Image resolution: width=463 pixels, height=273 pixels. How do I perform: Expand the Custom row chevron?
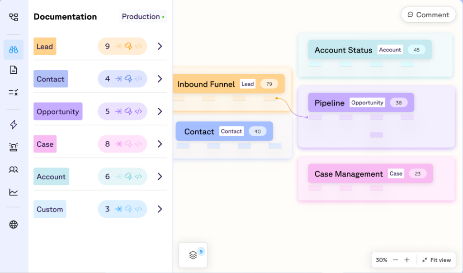click(160, 209)
